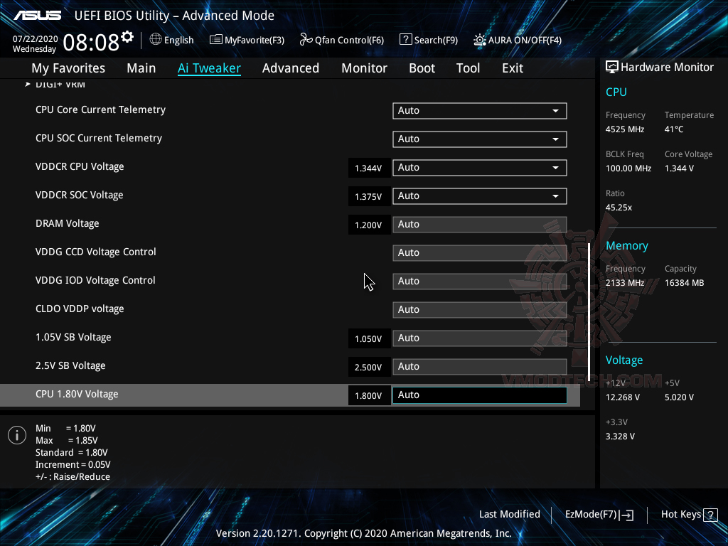
Task: Switch to the Boot tab
Action: tap(422, 68)
